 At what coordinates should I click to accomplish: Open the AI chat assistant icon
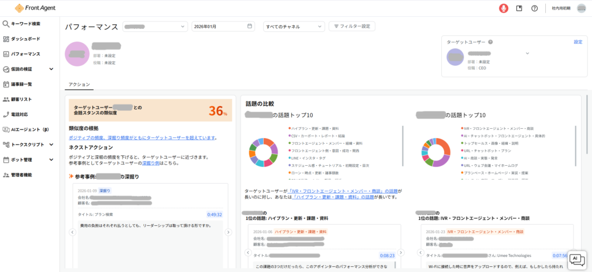point(577,259)
